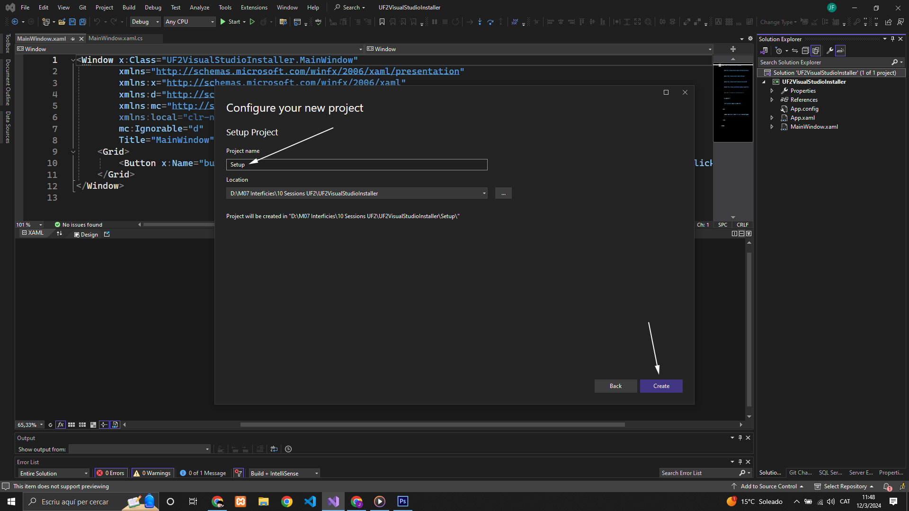
Task: Expand the References tree node
Action: tap(772, 100)
